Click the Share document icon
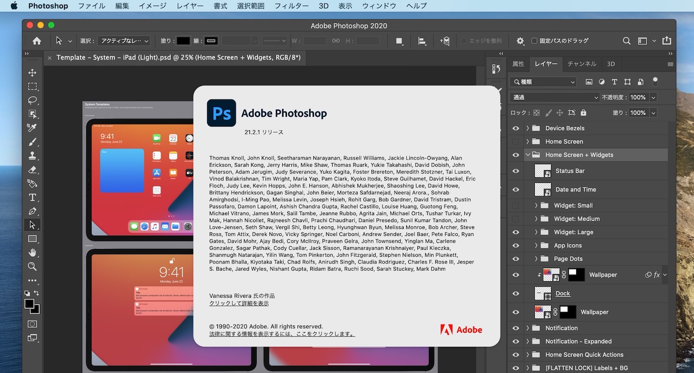694x373 pixels. [x=666, y=41]
